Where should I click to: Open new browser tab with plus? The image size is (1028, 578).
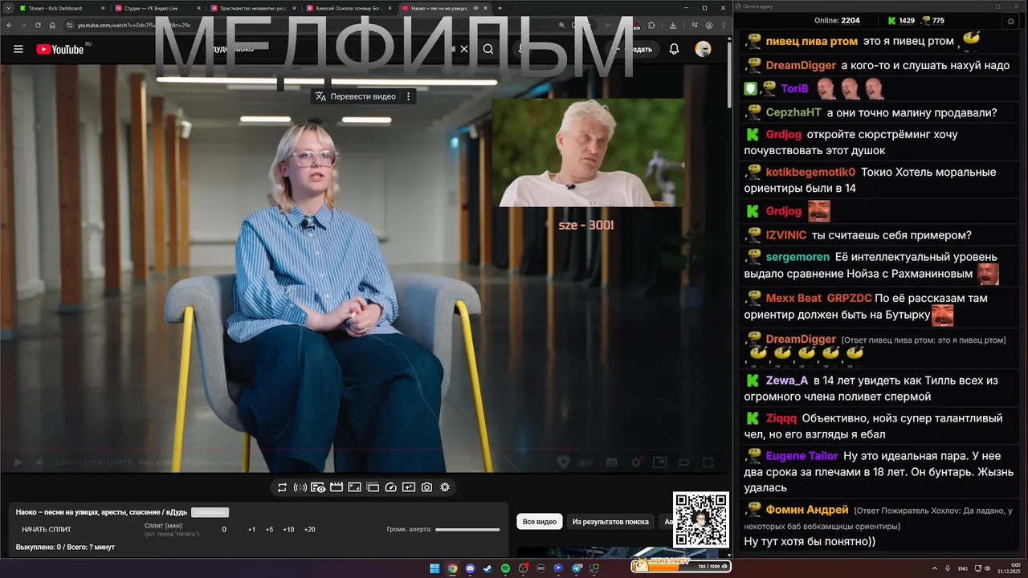click(x=500, y=8)
